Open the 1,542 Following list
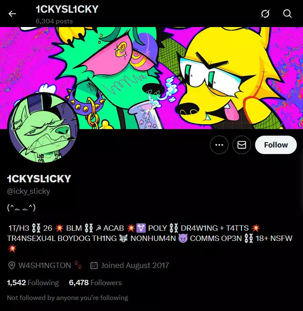 [x=33, y=283]
